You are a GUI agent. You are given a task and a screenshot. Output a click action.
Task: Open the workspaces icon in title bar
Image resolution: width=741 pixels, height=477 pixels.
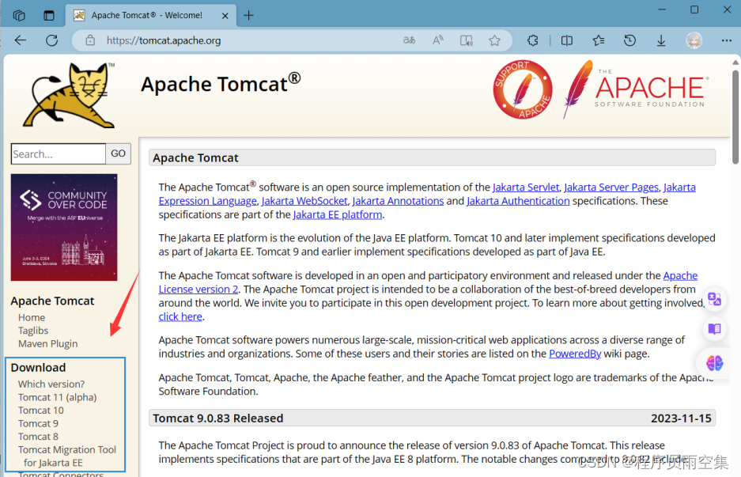pyautogui.click(x=19, y=16)
